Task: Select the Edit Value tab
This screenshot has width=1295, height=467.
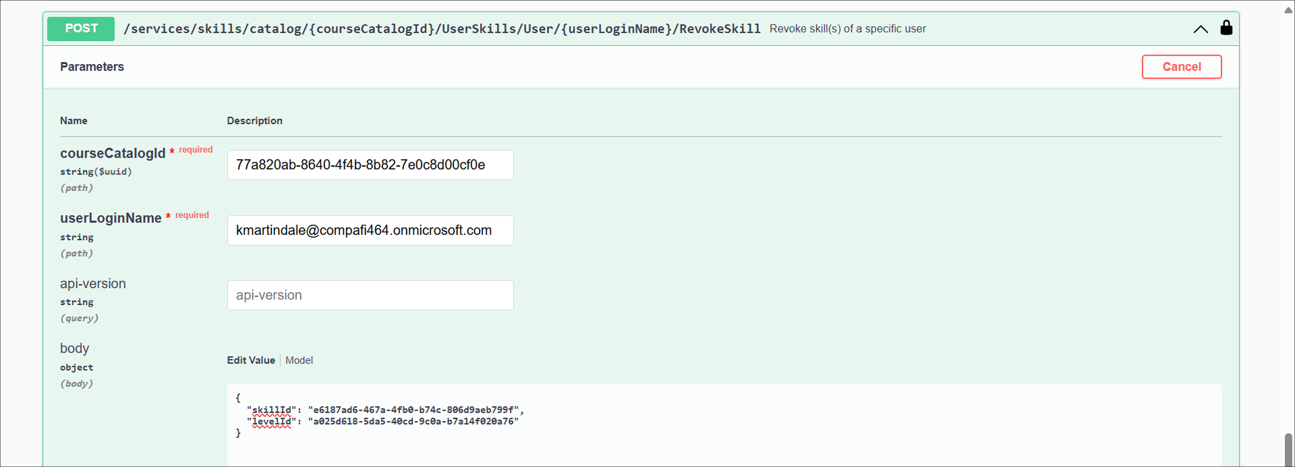Action: 251,360
